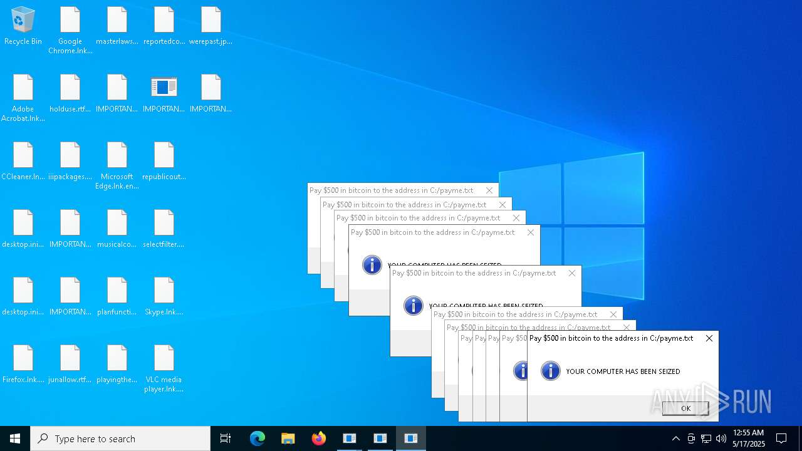
Task: Select the werepast.jp desktop file
Action: (211, 26)
